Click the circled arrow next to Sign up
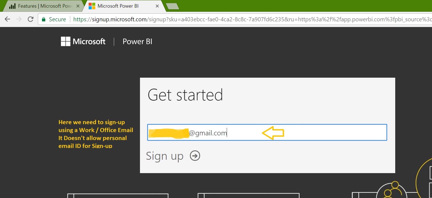The width and height of the screenshot is (432, 198). pyautogui.click(x=195, y=156)
